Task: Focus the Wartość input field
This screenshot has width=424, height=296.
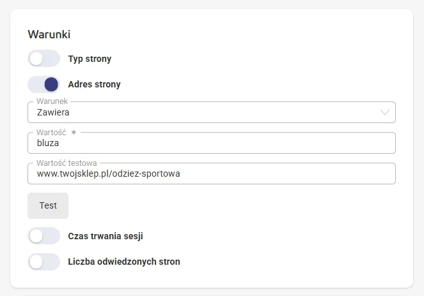Action: click(212, 143)
